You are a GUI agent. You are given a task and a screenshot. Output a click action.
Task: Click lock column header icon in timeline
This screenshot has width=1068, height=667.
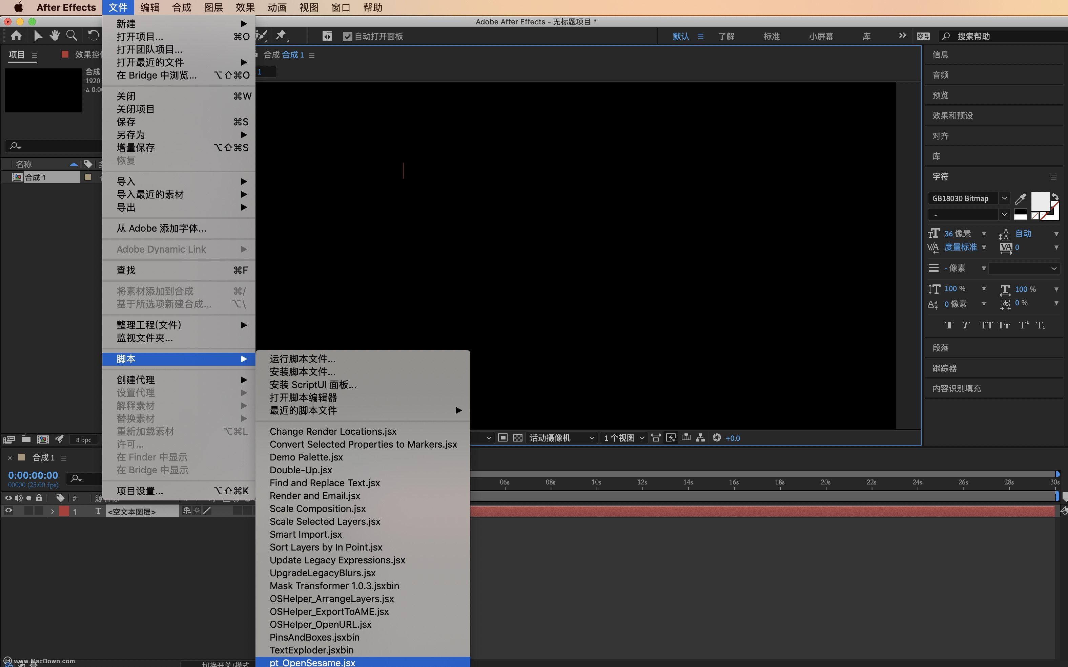coord(39,498)
